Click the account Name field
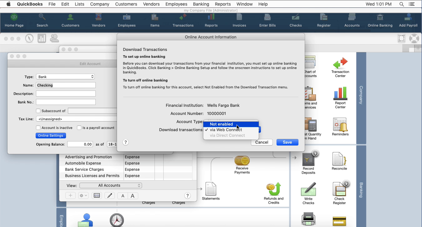Viewport: 422px width, 227px height. [66, 85]
